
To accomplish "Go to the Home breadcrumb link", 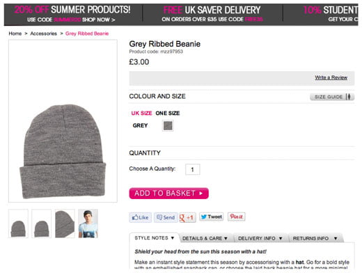I will pos(15,33).
